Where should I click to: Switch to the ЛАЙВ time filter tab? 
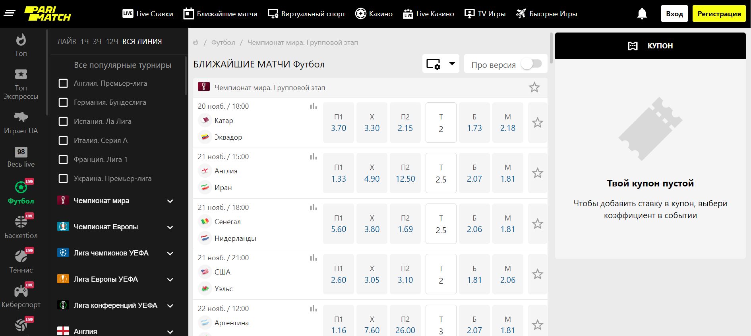66,42
